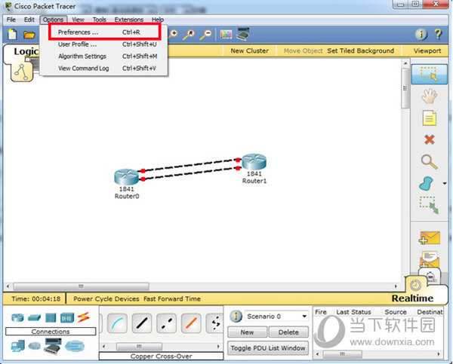
Task: Open the Custom Devices Dialog icon
Action: click(x=242, y=34)
